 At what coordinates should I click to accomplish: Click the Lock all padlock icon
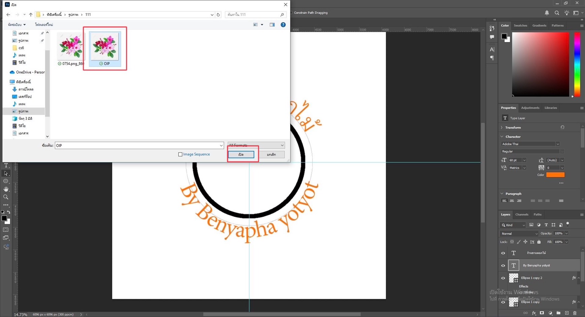pos(539,242)
